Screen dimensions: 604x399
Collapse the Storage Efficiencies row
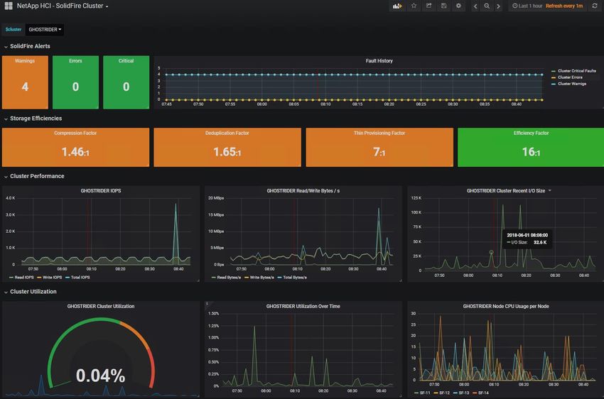click(33, 119)
